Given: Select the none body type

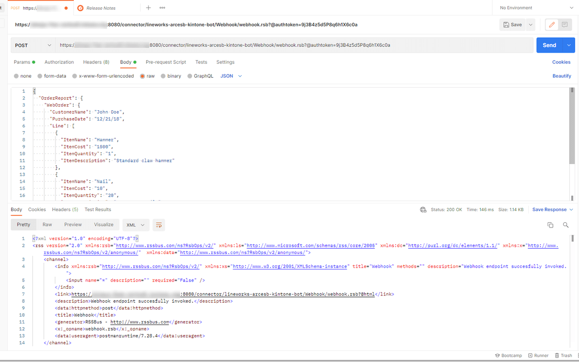Looking at the screenshot, I should [23, 76].
